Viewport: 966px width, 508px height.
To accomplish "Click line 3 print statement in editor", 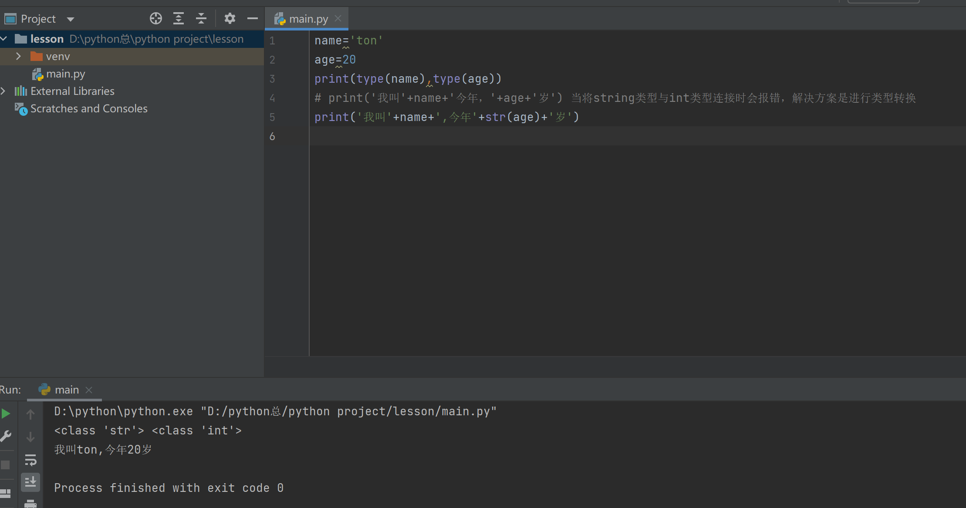I will (408, 78).
